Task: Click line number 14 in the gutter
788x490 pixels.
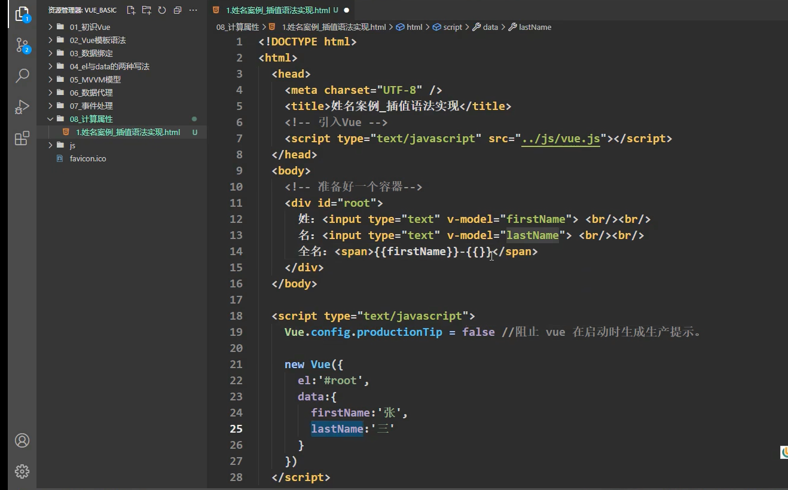Action: click(x=236, y=252)
